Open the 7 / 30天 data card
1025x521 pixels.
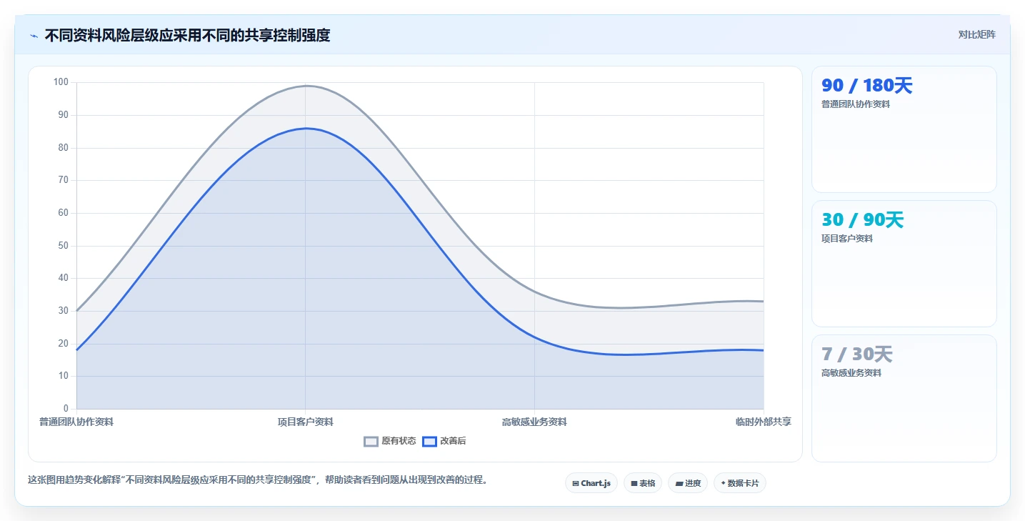click(904, 398)
